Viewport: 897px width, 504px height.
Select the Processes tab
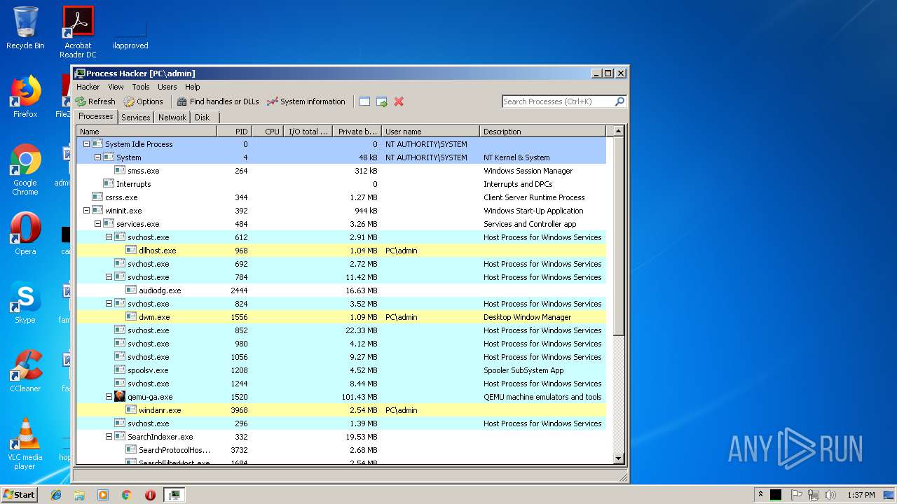pos(96,117)
